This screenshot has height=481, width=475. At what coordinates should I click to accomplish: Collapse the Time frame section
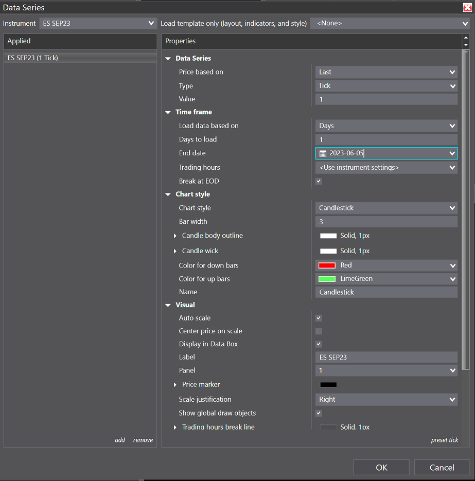pyautogui.click(x=168, y=112)
